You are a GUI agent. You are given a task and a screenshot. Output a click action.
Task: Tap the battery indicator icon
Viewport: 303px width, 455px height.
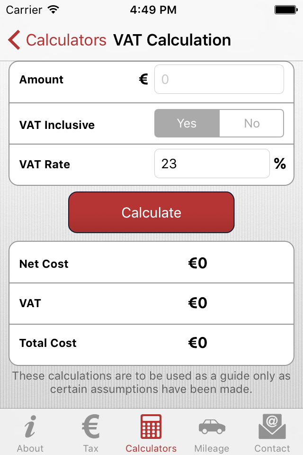(x=285, y=9)
